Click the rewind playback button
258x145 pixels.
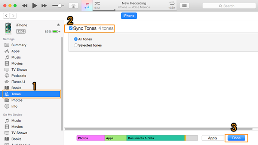(x=25, y=6)
